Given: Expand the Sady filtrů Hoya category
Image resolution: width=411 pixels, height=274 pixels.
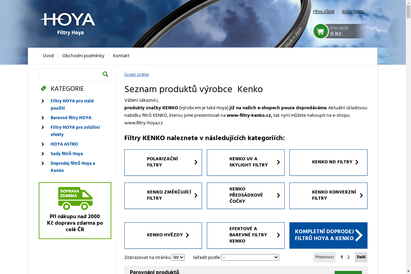Looking at the screenshot, I should (42, 154).
